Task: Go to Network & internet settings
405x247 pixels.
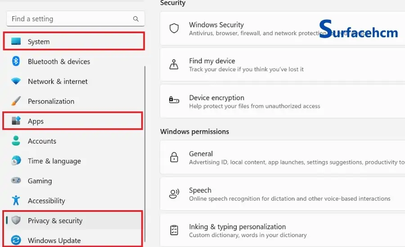Action: (74, 81)
